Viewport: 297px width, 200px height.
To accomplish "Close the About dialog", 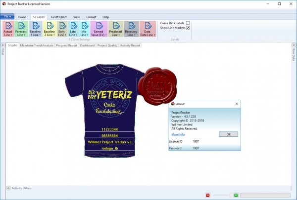I will coord(237,104).
